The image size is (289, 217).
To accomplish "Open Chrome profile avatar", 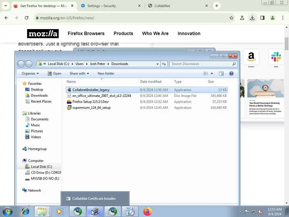I will [272, 18].
